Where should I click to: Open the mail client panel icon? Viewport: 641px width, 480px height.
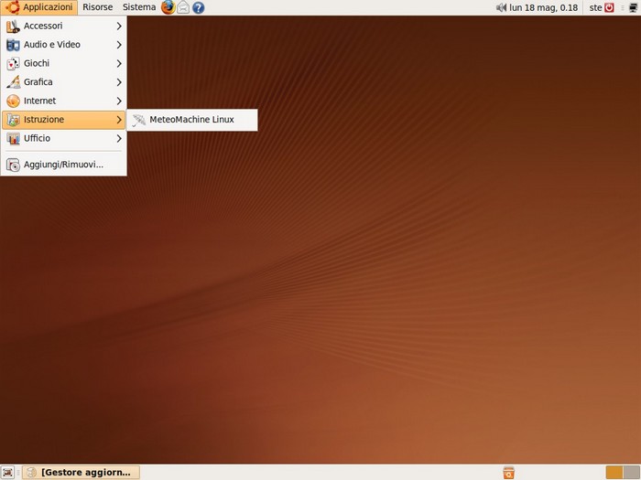coord(183,7)
